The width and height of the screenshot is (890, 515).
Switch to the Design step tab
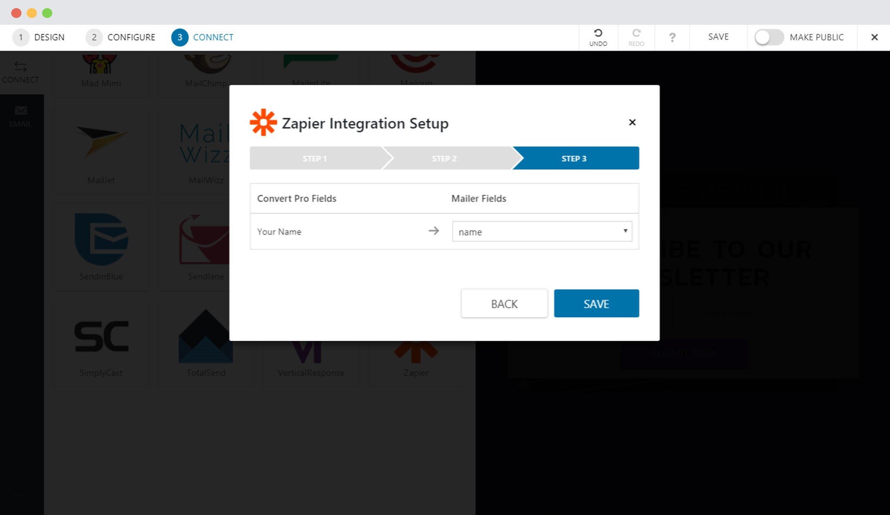[39, 37]
